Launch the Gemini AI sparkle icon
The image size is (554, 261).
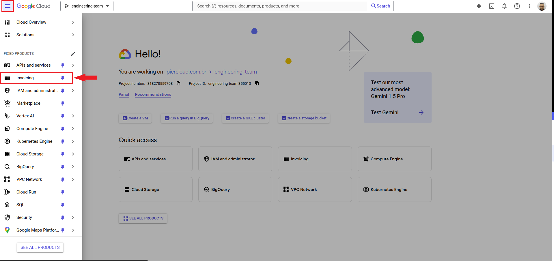[x=479, y=6]
